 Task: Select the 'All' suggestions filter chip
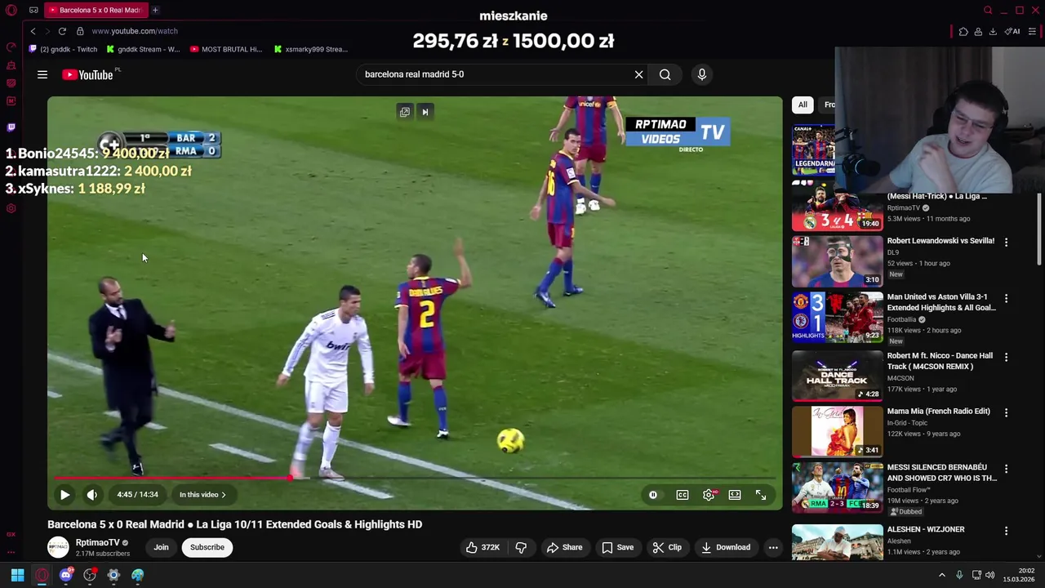pyautogui.click(x=803, y=105)
